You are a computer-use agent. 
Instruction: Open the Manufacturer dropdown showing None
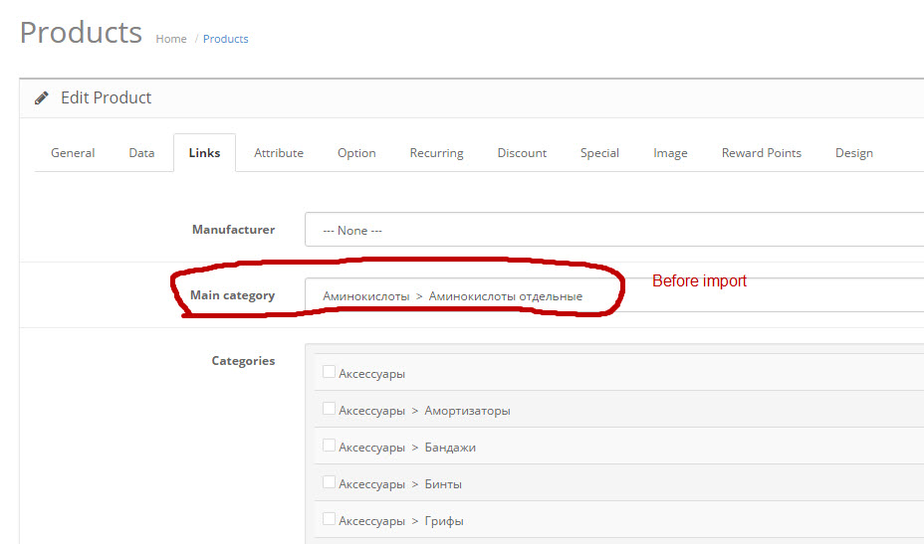[x=614, y=230]
